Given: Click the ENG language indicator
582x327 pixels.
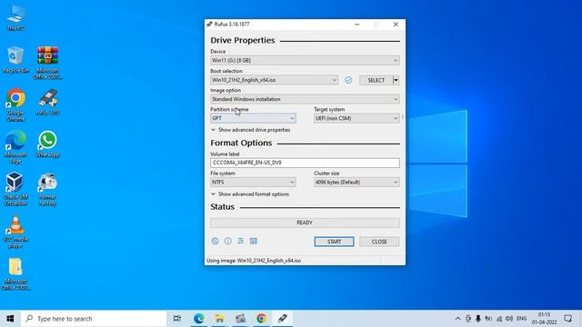Looking at the screenshot, I should 521,319.
